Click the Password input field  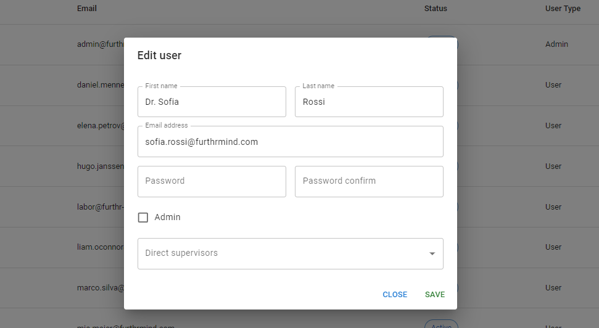212,181
